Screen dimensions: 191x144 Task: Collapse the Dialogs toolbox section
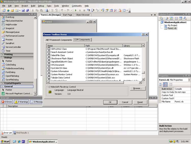pyautogui.click(x=2, y=57)
